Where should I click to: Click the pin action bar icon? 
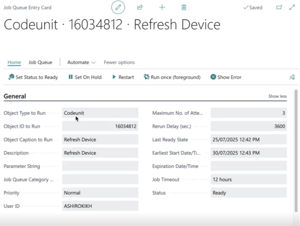292,77
